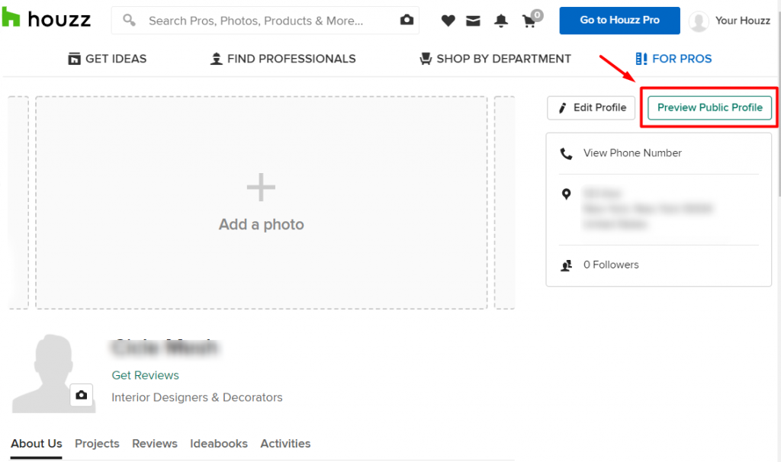This screenshot has height=462, width=781.
Task: Open your saved favorites via the heart icon
Action: point(448,21)
